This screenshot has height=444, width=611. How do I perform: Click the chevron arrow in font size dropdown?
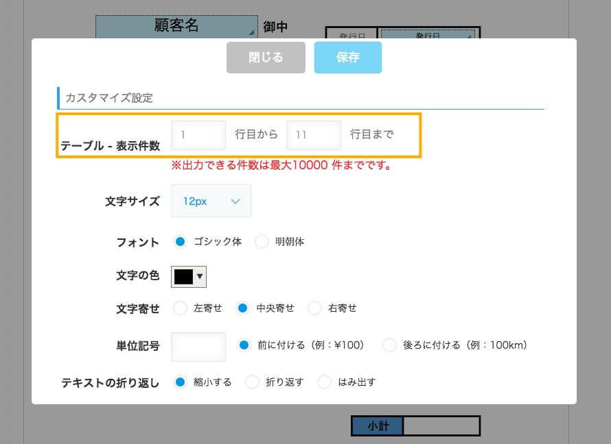coord(235,201)
